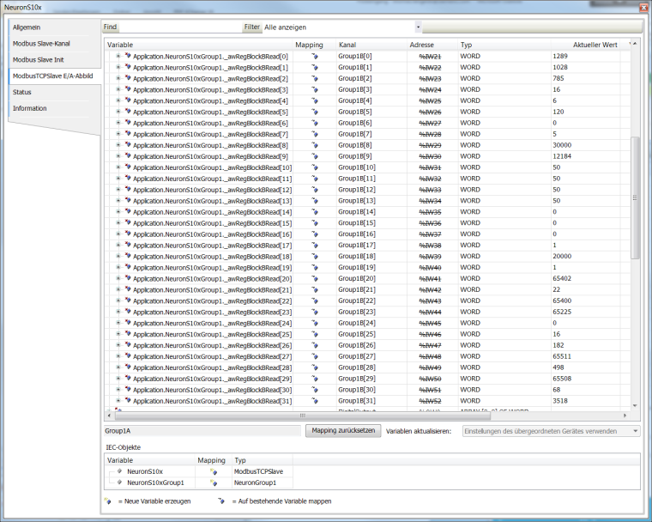Click mapping icon for Group1B[8] row
The height and width of the screenshot is (522, 652).
click(314, 145)
